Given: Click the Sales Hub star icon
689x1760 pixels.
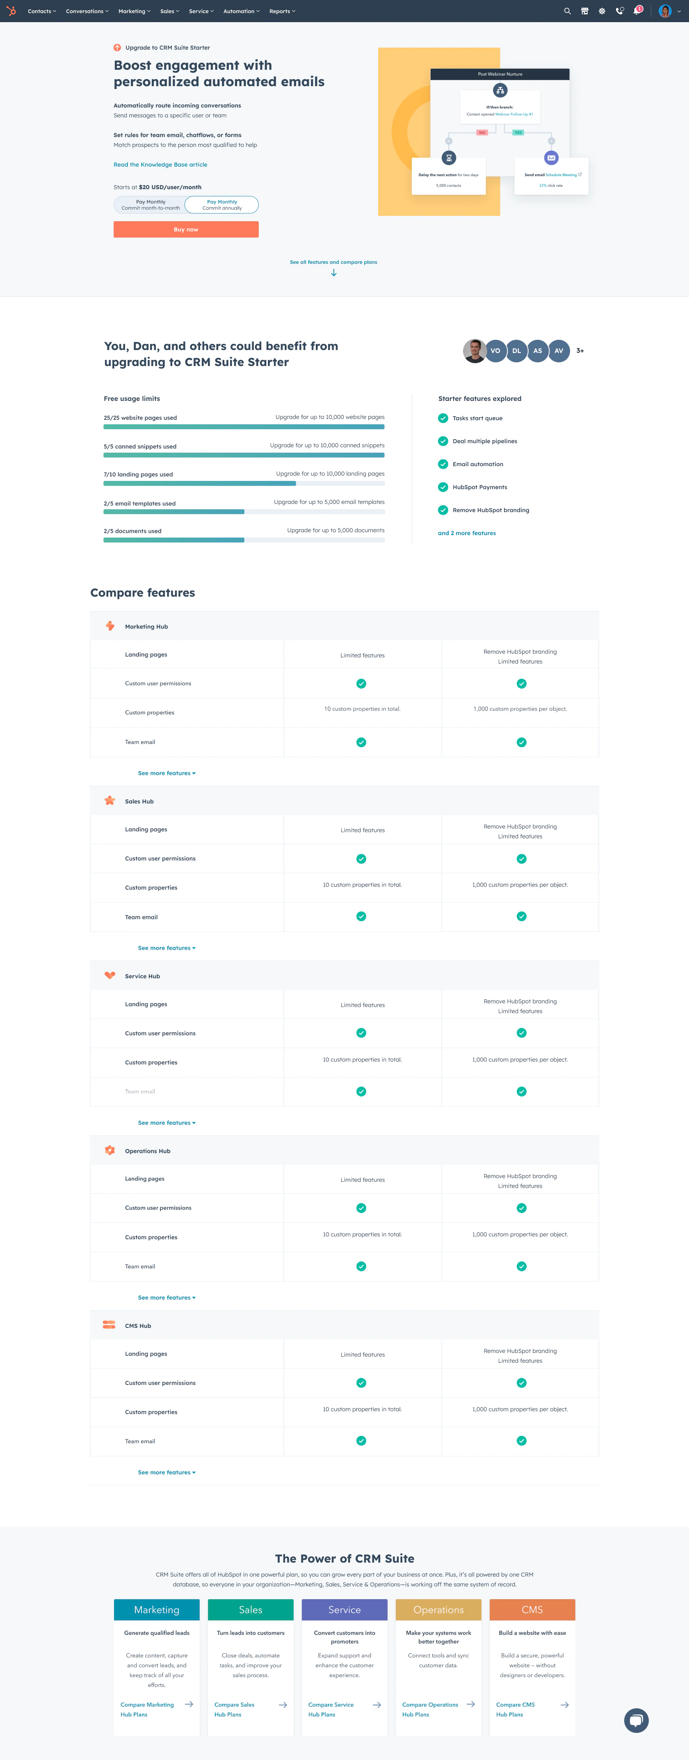Looking at the screenshot, I should click(110, 801).
